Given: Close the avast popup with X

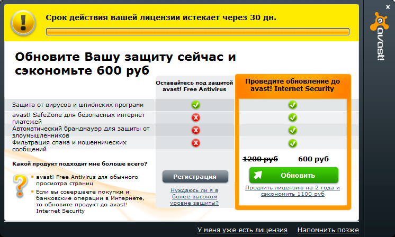Looking at the screenshot, I should coord(388,7).
